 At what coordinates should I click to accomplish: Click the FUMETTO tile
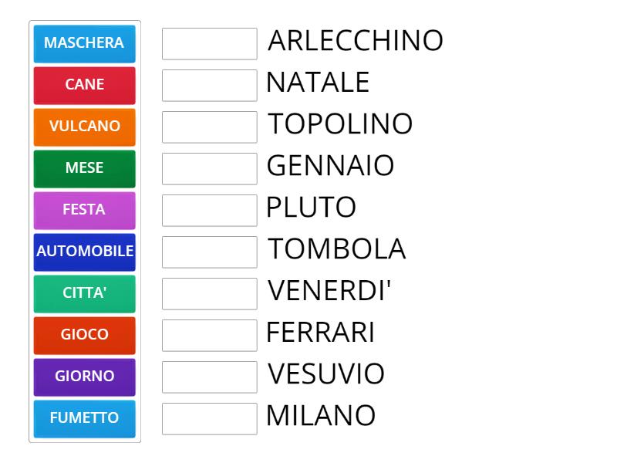click(x=84, y=418)
